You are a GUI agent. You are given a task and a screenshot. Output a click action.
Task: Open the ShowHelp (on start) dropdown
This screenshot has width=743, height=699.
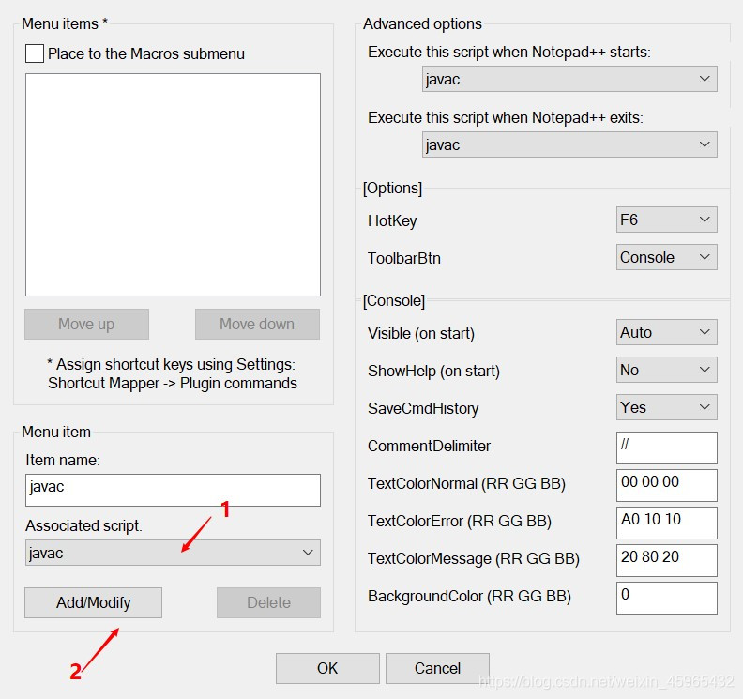pos(667,370)
